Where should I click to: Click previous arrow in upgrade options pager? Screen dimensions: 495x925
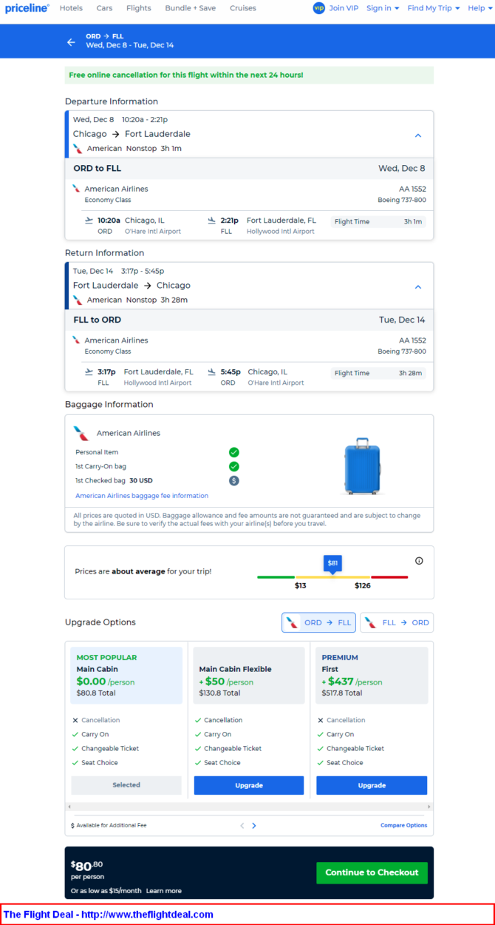tap(242, 826)
